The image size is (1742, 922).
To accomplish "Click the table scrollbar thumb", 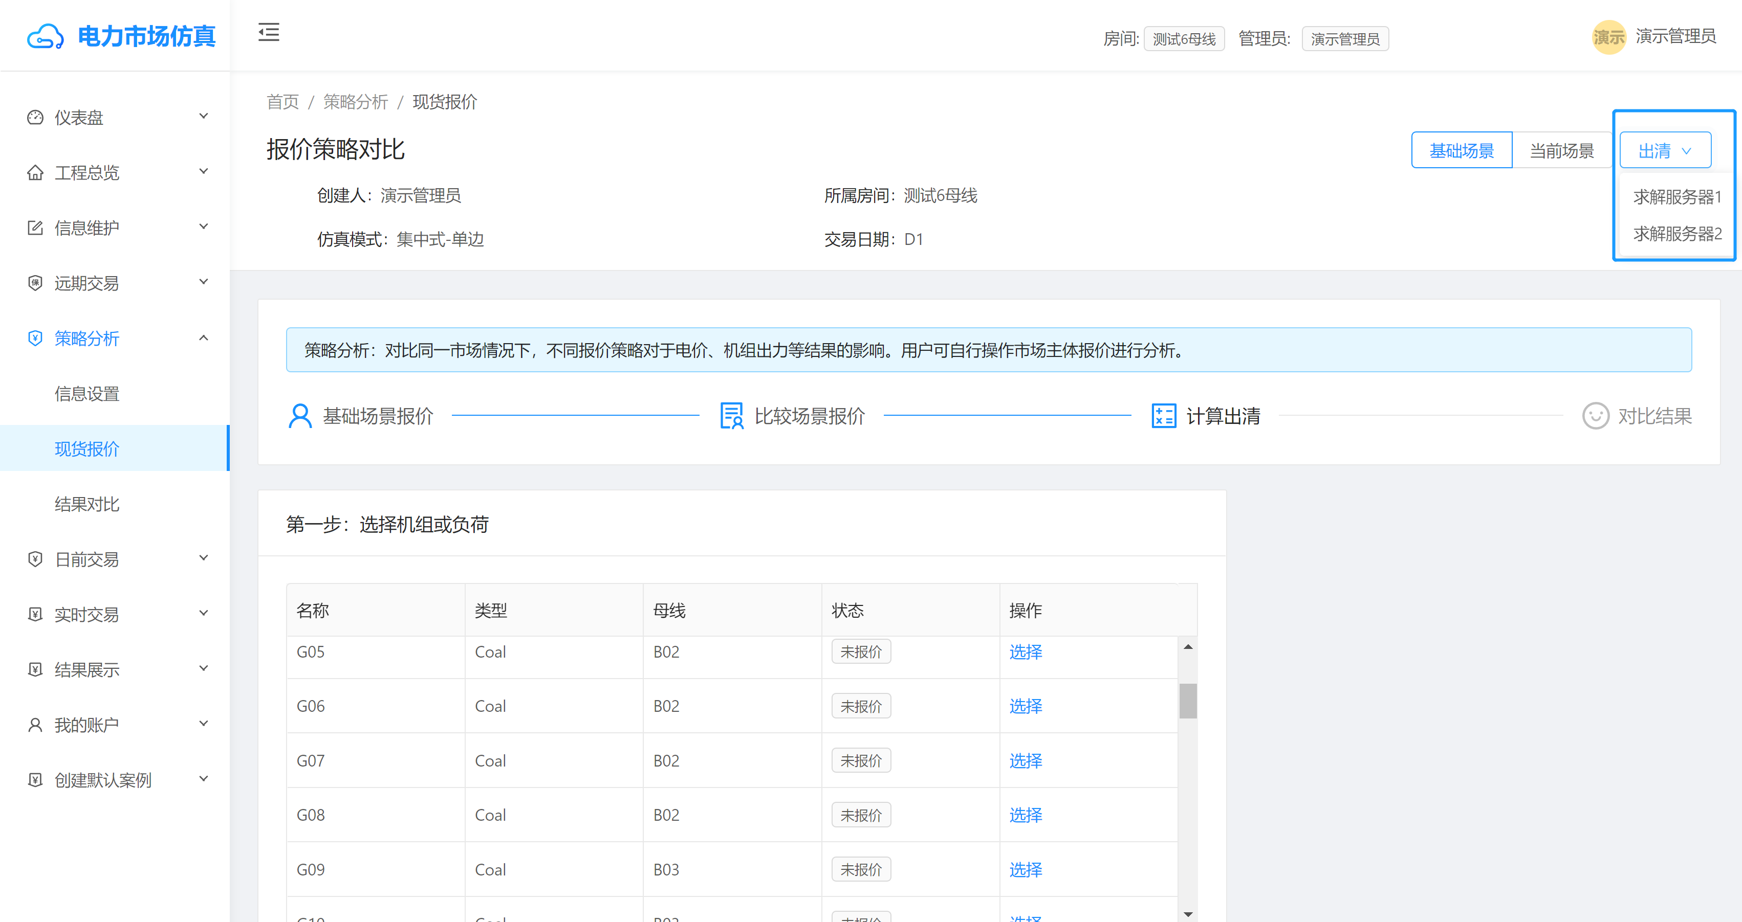I will [1187, 701].
